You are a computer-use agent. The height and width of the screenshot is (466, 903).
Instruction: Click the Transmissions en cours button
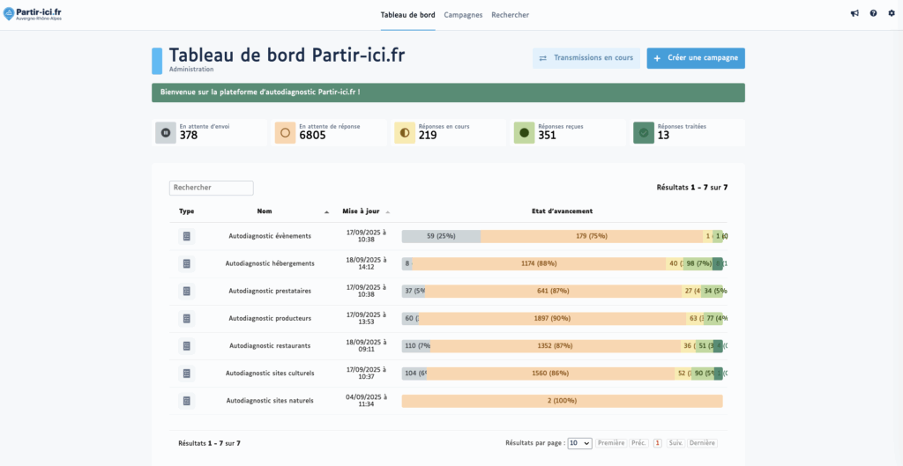586,58
